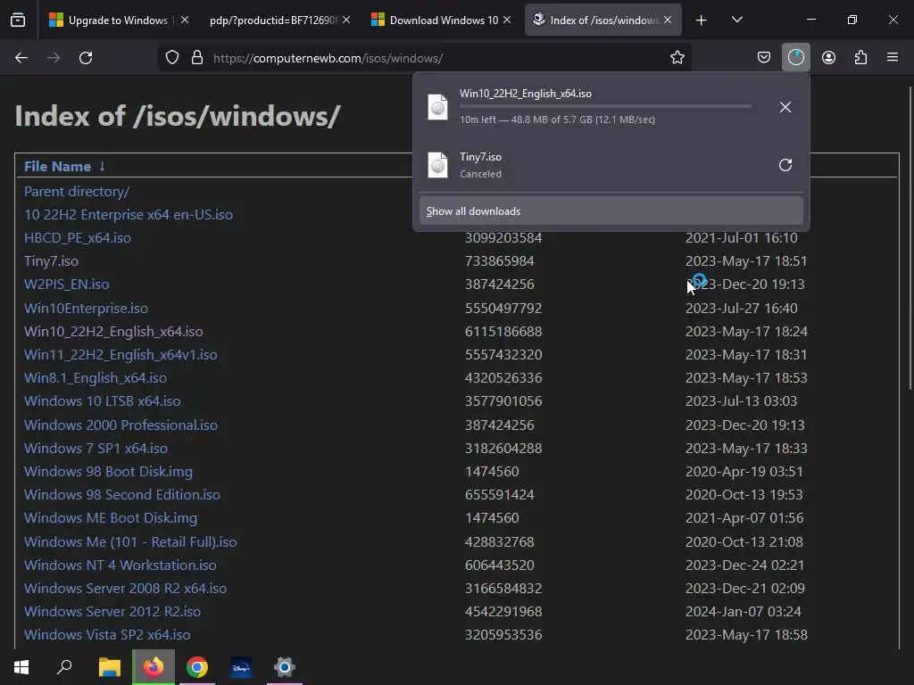Click the Win10 download progress bar
Screen dimensions: 914x685
605,106
